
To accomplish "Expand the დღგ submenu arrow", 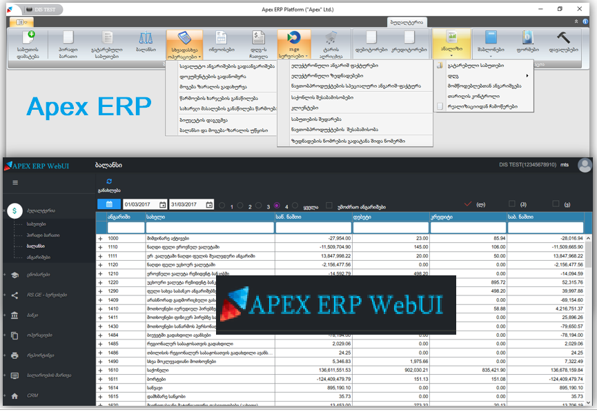I will 527,76.
